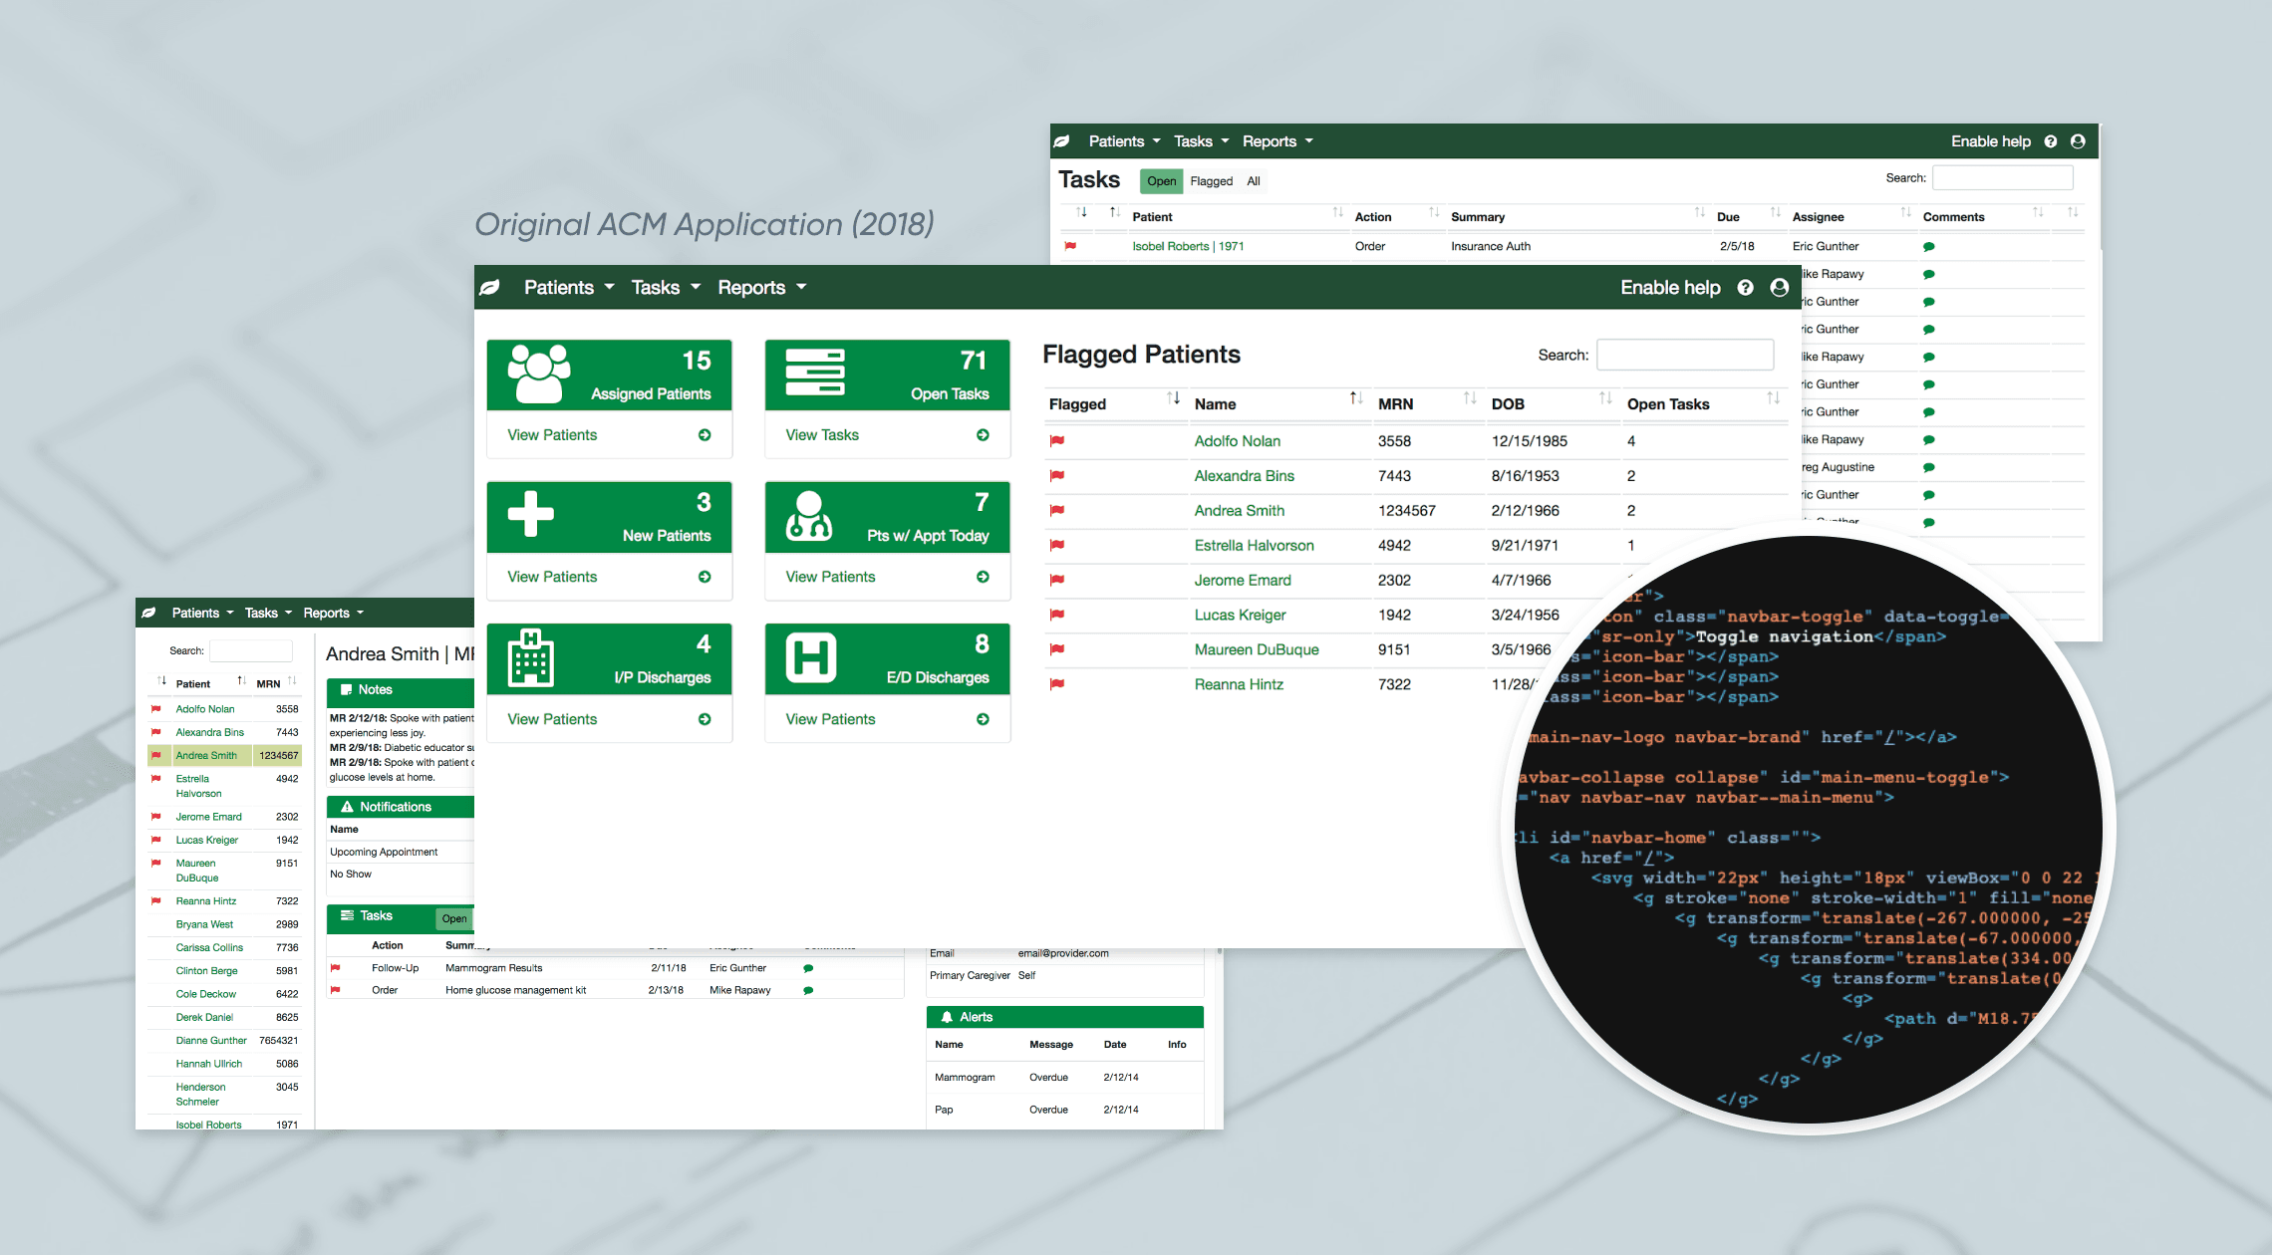Image resolution: width=2272 pixels, height=1255 pixels.
Task: Open Patients dropdown in patient detail window navbar
Action: coord(202,614)
